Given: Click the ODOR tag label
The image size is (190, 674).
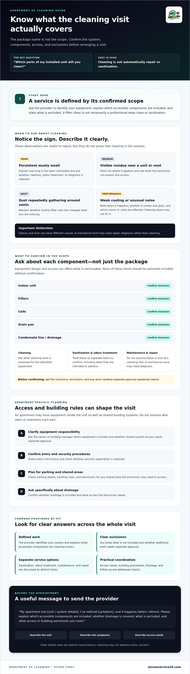Looking at the screenshot, I should (24, 159).
